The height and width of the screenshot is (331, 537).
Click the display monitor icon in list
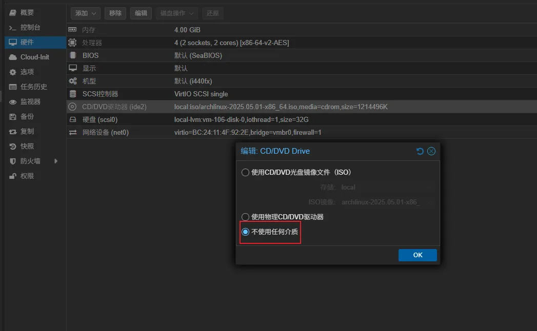[73, 68]
